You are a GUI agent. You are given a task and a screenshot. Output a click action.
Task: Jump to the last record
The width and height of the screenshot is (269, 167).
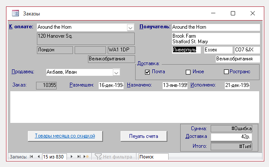[x=79, y=157]
